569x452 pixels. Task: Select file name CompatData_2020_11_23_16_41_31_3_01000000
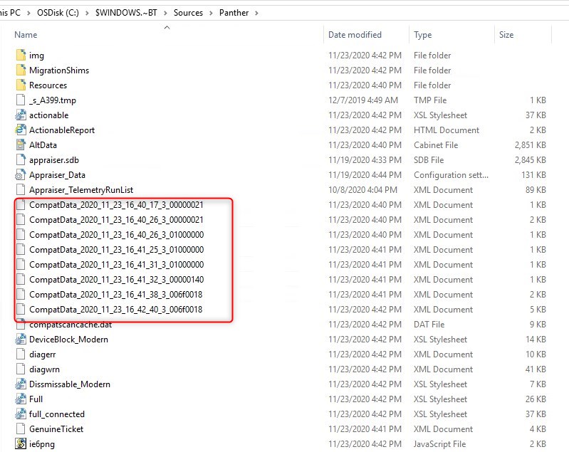(x=117, y=265)
